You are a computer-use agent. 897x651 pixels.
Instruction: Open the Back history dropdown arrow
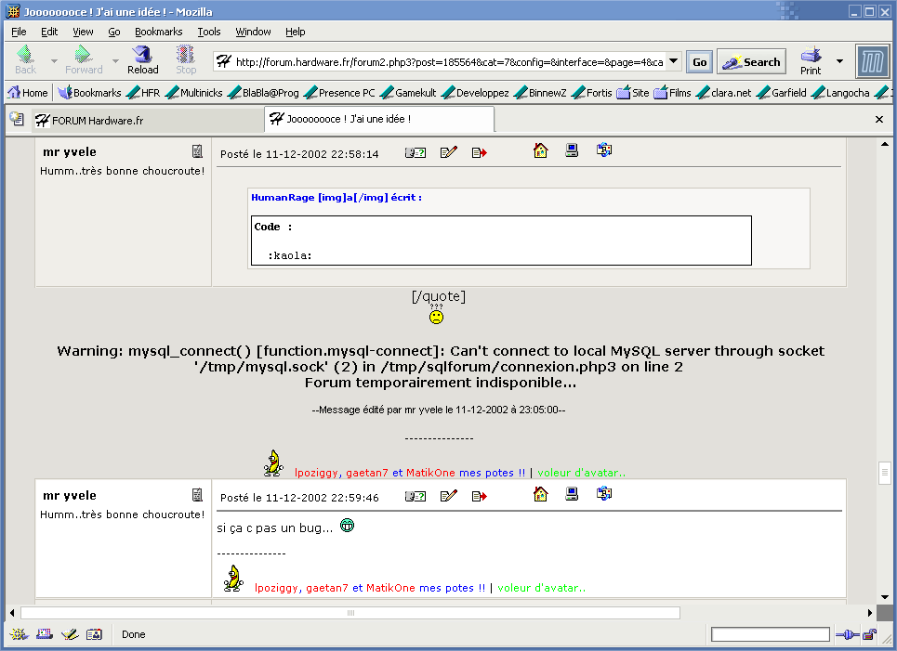click(x=54, y=61)
